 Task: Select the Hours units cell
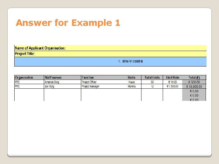coord(131,82)
